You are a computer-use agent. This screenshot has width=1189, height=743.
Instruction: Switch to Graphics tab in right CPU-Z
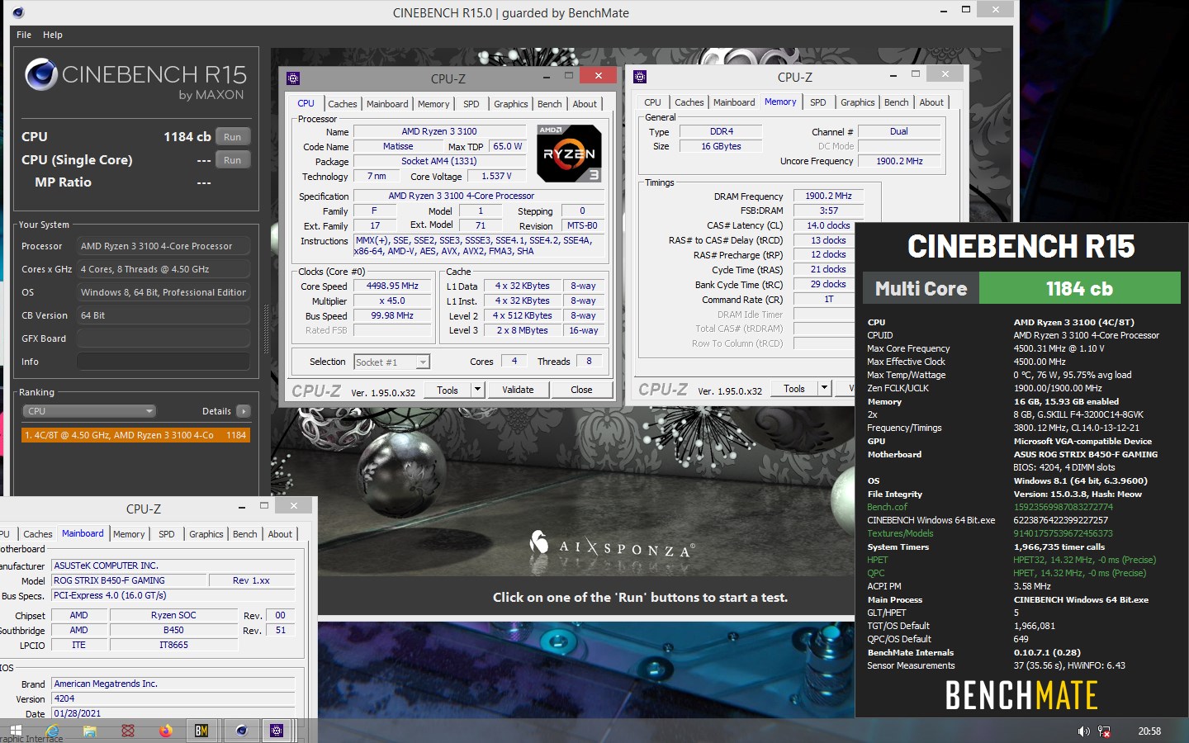point(858,102)
